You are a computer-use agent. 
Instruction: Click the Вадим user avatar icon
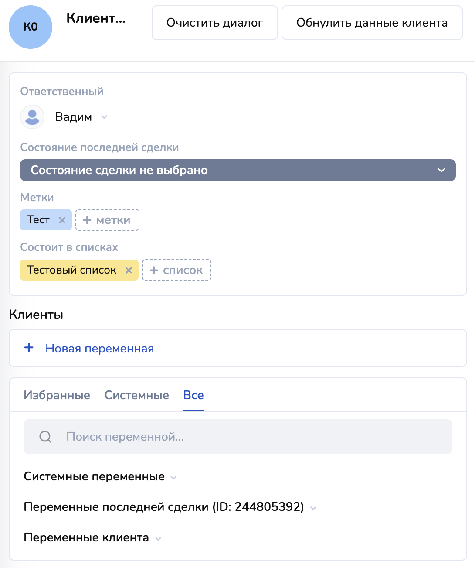[32, 117]
